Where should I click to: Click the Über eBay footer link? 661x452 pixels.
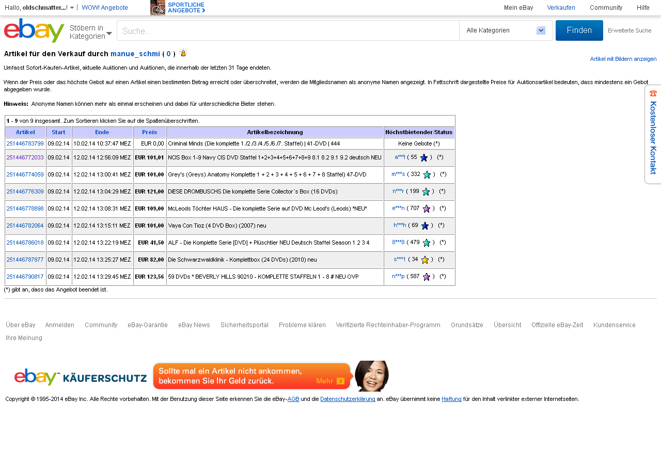tap(21, 325)
